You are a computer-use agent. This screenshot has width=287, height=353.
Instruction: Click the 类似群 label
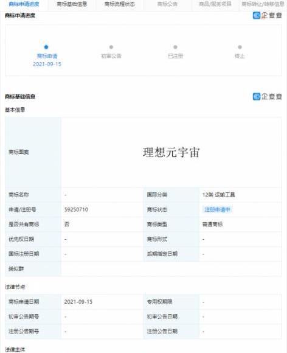tap(16, 268)
